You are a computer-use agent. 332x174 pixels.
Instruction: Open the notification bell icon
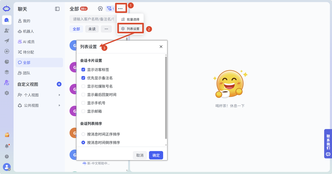pos(7,146)
